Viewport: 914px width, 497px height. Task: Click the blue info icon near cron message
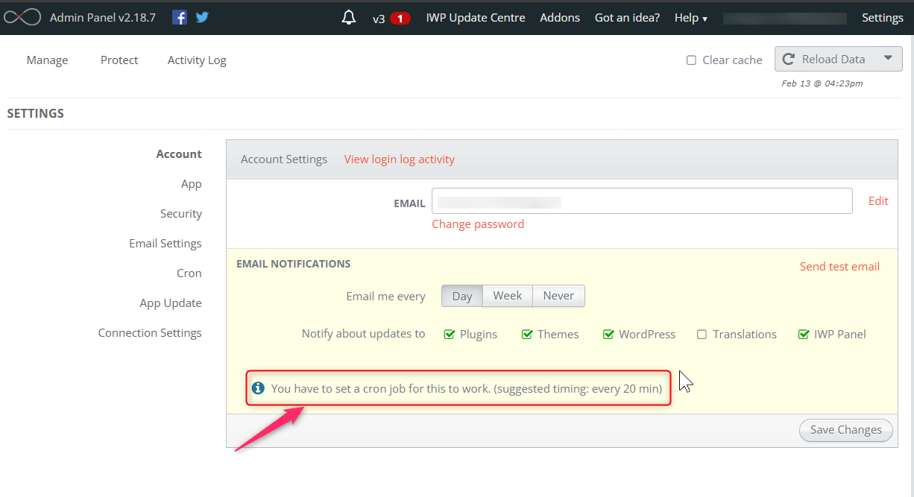coord(258,388)
